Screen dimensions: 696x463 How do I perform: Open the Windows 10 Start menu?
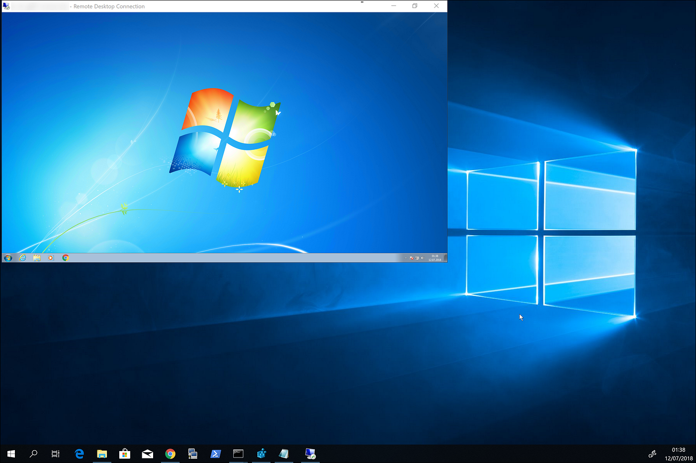(x=11, y=454)
